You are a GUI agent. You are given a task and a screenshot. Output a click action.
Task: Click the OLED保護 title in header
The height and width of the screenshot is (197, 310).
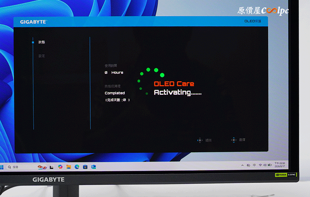[x=253, y=21]
